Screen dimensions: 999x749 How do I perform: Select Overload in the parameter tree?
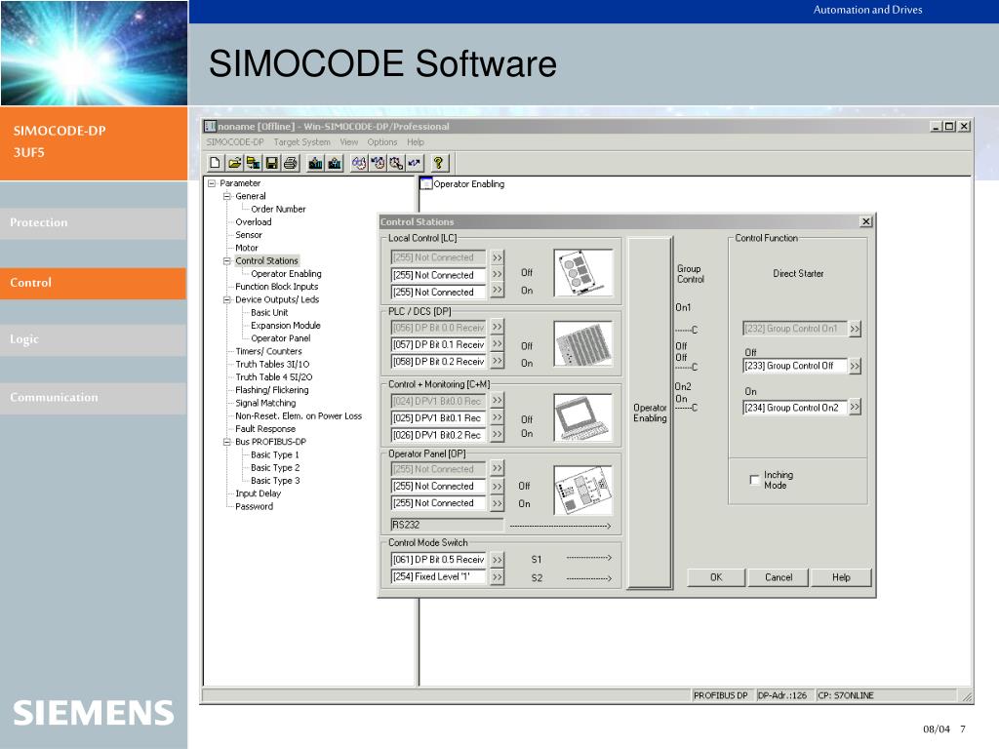[253, 222]
